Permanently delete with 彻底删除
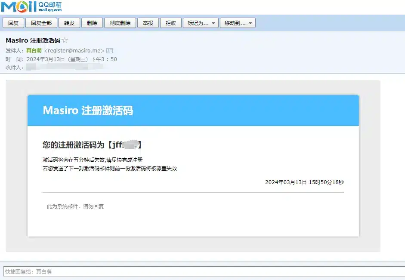 pos(121,23)
